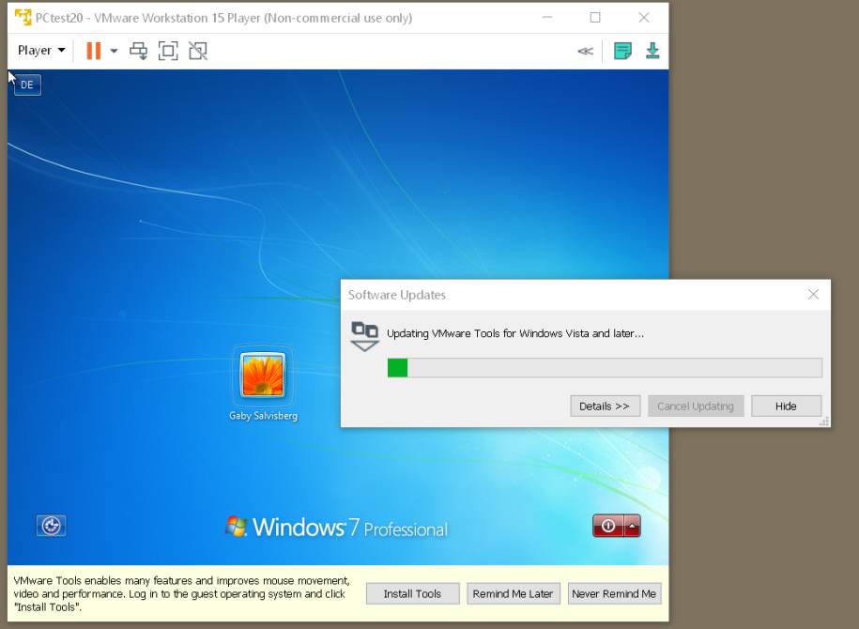Click the Windows 7 logo flag
Viewport: 859px width, 629px height.
click(237, 526)
